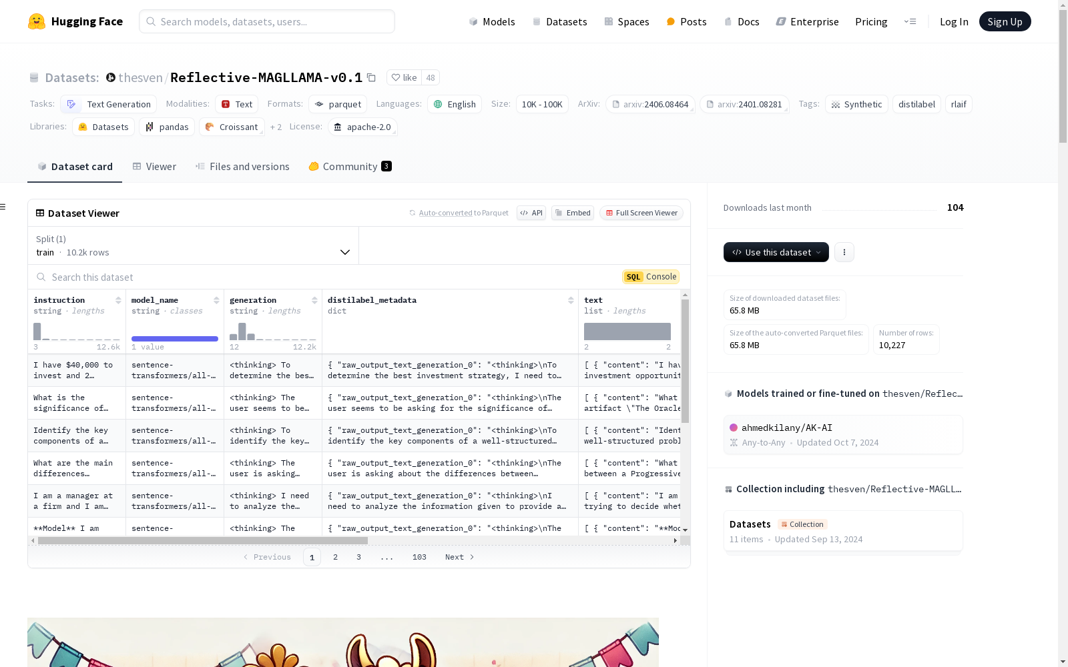Click the Sign Up button

1005,21
